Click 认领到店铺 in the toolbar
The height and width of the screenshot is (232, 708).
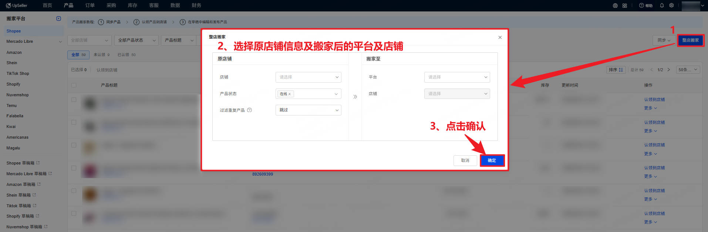107,70
